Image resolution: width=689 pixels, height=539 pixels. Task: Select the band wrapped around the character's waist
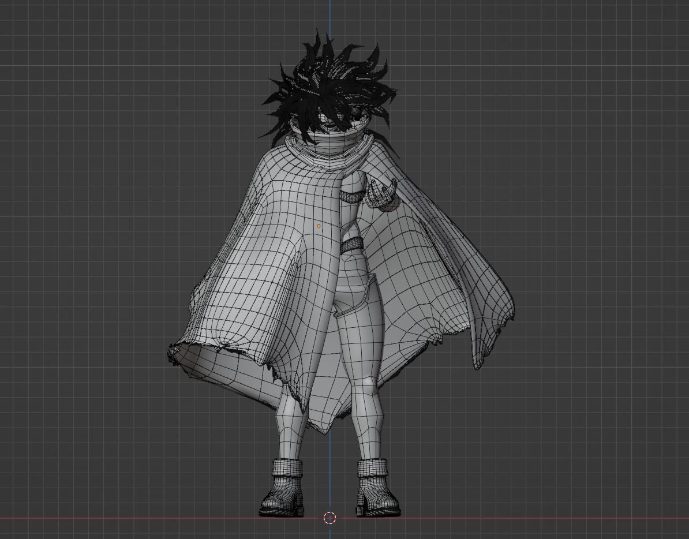(352, 245)
